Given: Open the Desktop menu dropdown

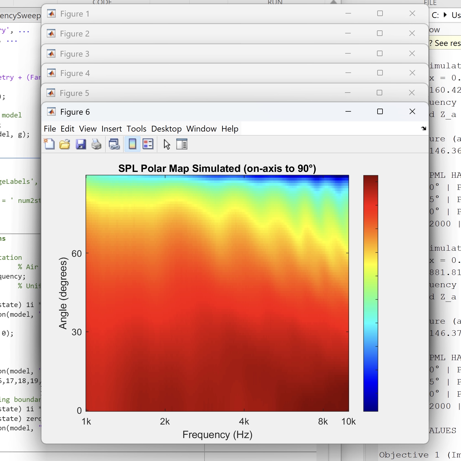Looking at the screenshot, I should click(x=166, y=129).
